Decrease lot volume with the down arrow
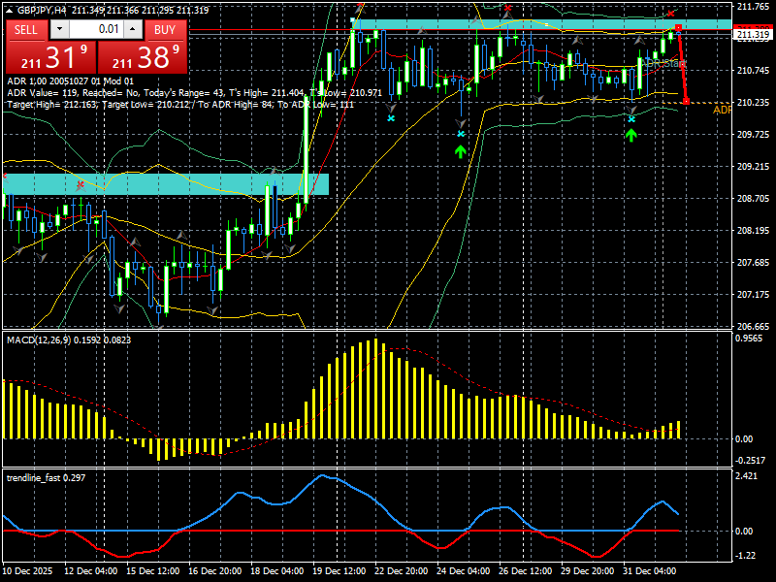Screen dimensions: 776x582 59,30
